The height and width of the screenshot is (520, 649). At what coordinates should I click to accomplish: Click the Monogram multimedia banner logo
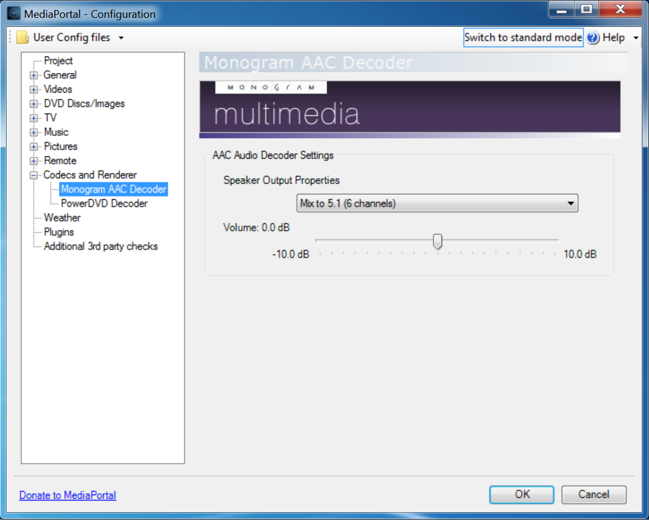click(409, 106)
